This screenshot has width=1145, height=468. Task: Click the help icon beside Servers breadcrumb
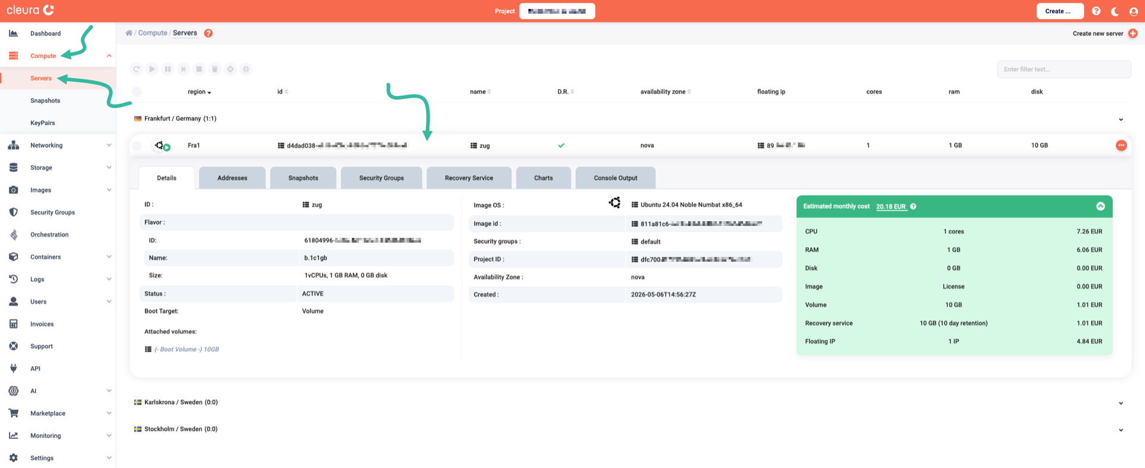pyautogui.click(x=208, y=33)
